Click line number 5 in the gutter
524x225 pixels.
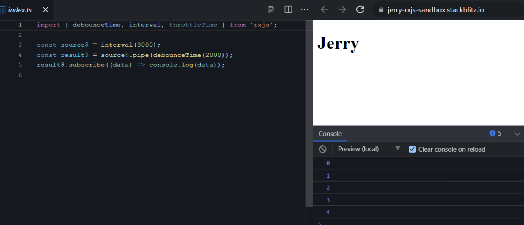[x=20, y=65]
